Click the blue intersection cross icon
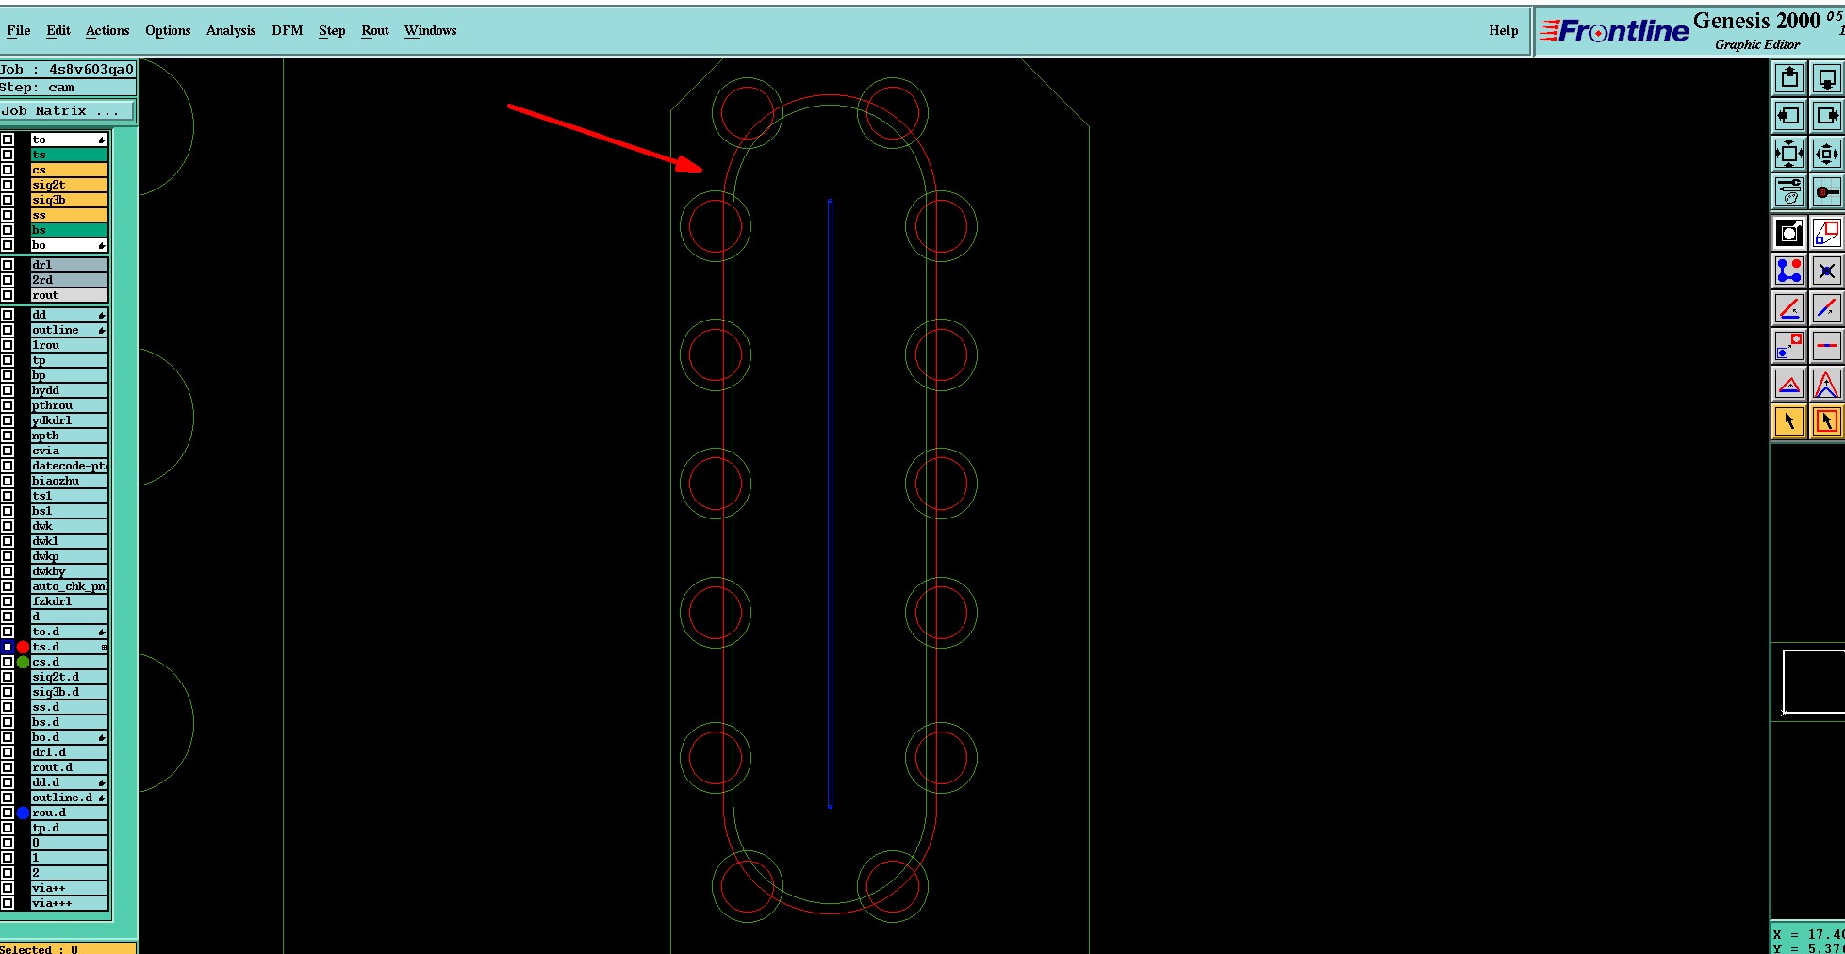1845x954 pixels. coord(1826,271)
